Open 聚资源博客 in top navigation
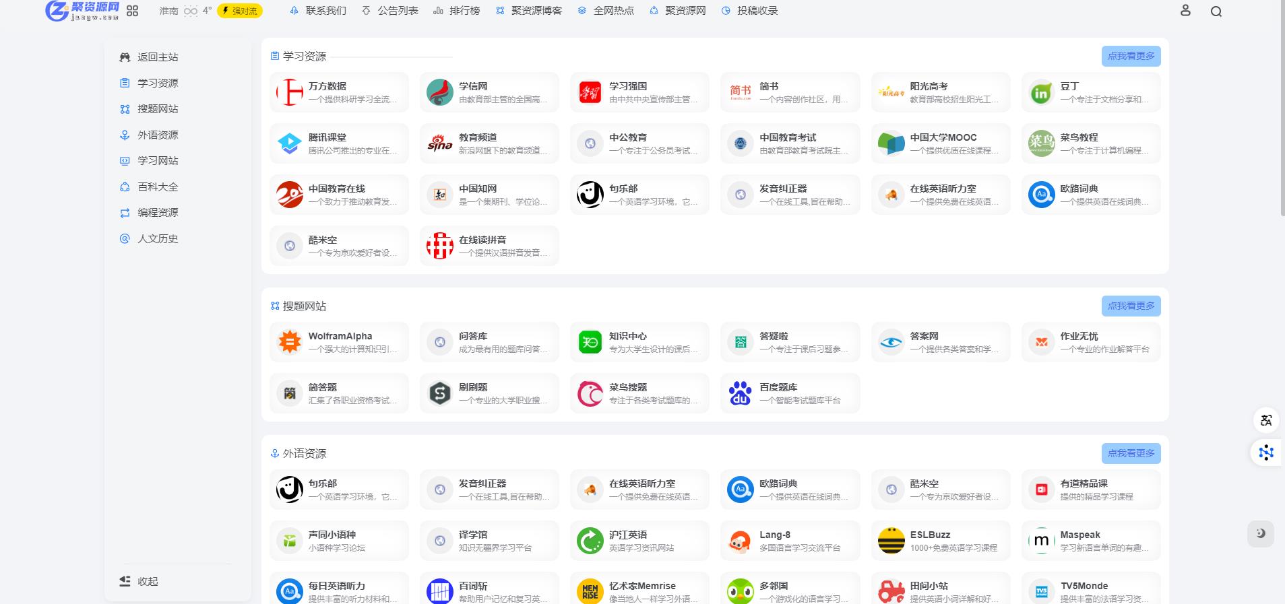 point(529,11)
